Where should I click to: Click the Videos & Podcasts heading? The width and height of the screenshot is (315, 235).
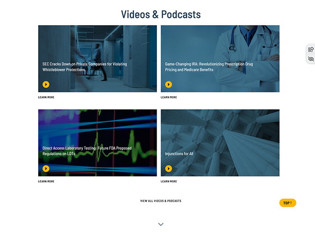[x=161, y=15]
